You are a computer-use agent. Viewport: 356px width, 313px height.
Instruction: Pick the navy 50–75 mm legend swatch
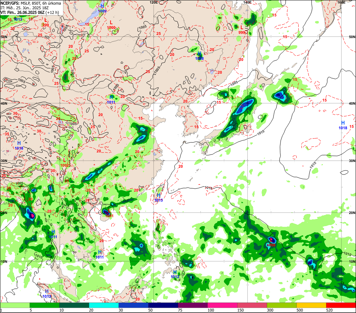[x=163, y=305]
